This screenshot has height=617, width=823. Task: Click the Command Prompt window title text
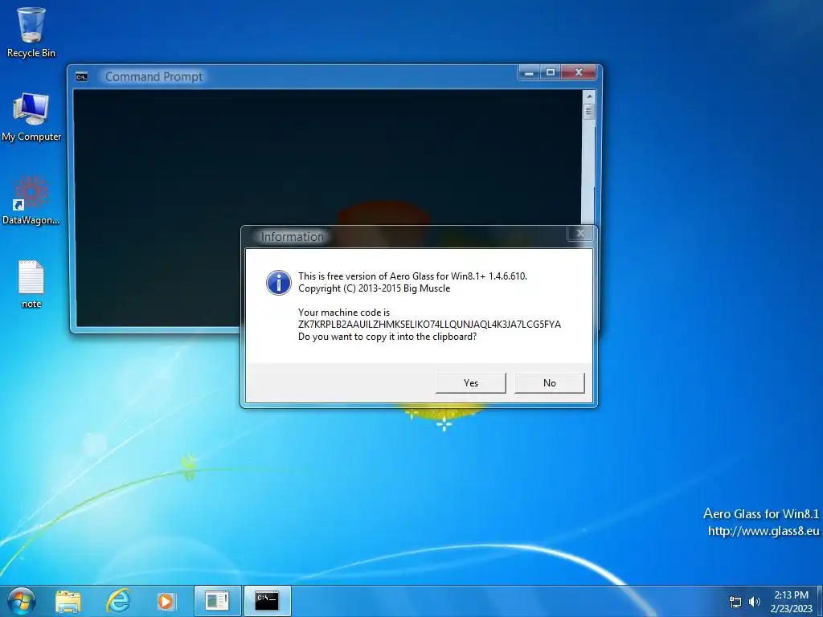coord(154,77)
